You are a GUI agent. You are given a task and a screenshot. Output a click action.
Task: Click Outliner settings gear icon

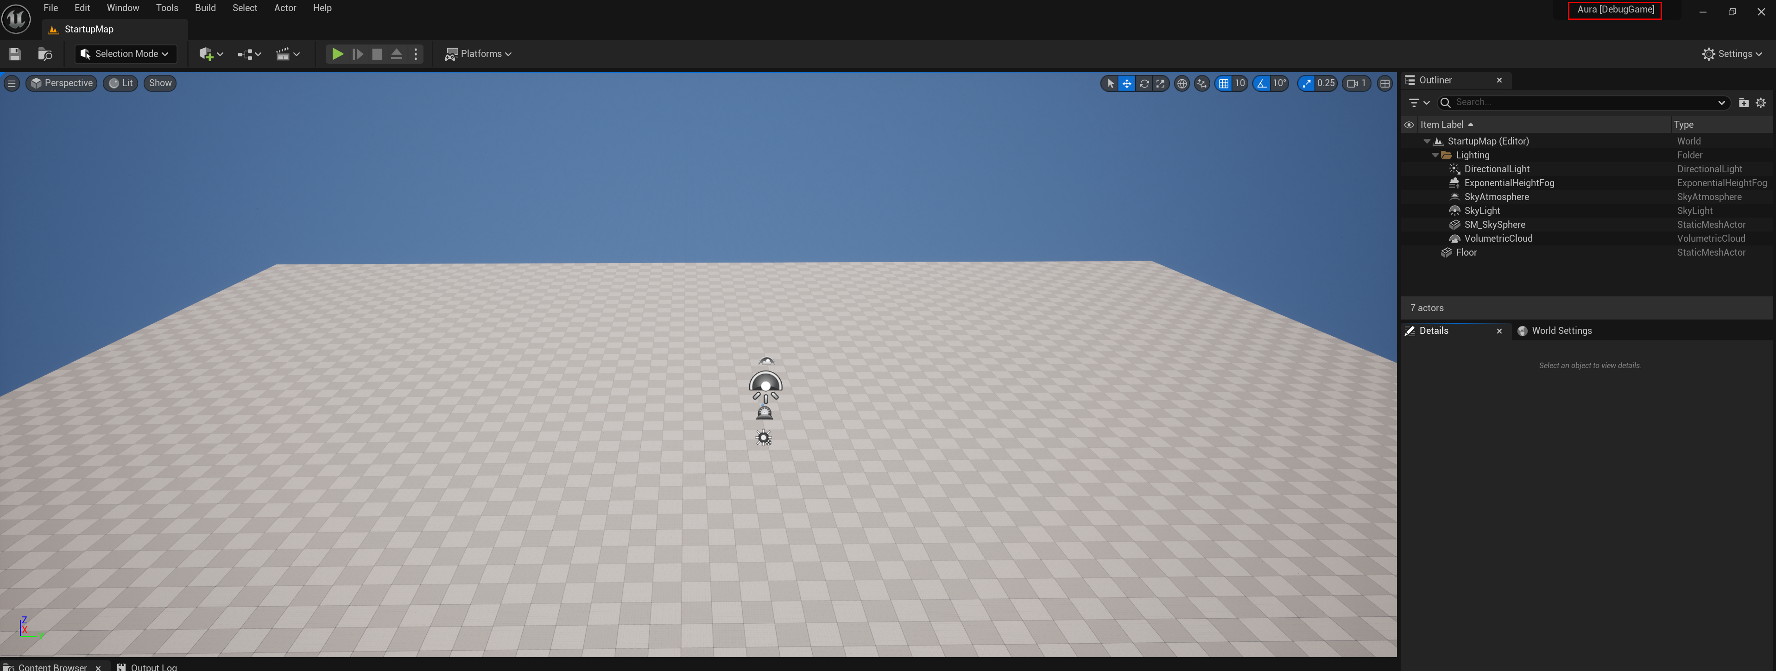pyautogui.click(x=1761, y=103)
